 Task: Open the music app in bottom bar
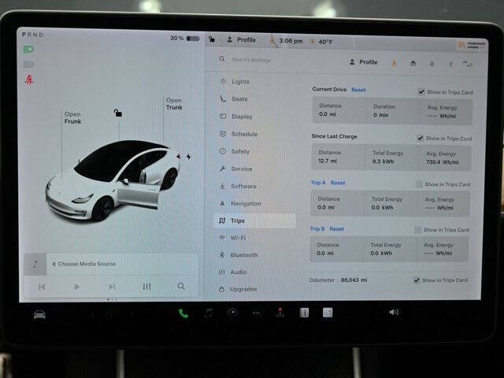pyautogui.click(x=209, y=313)
